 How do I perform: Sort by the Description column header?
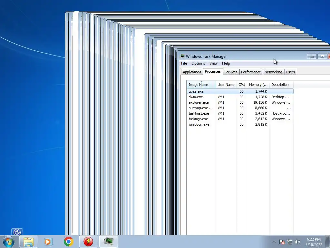tap(281, 85)
